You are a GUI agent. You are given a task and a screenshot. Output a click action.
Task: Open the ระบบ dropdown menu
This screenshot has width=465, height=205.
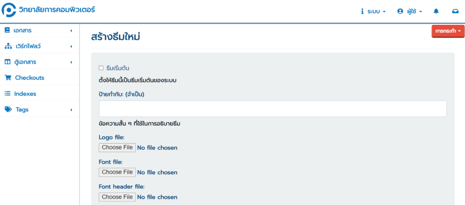coord(373,11)
